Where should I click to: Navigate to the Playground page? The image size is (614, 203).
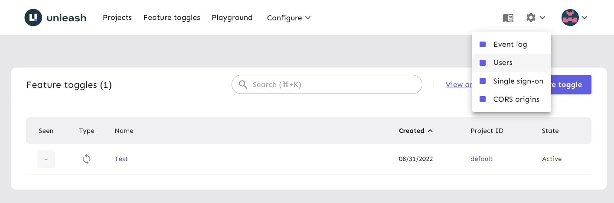point(232,18)
